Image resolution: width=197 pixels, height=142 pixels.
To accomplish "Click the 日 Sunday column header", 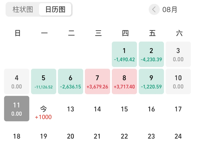I will tap(18, 33).
